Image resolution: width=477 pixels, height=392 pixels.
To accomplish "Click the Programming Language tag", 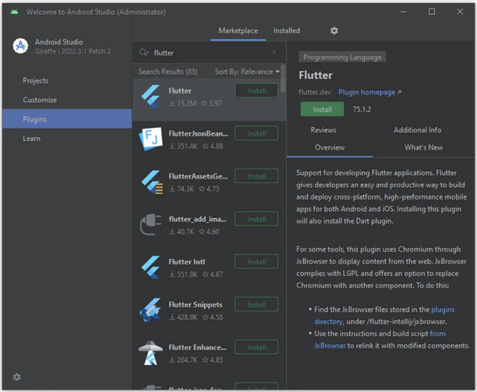I will point(342,57).
